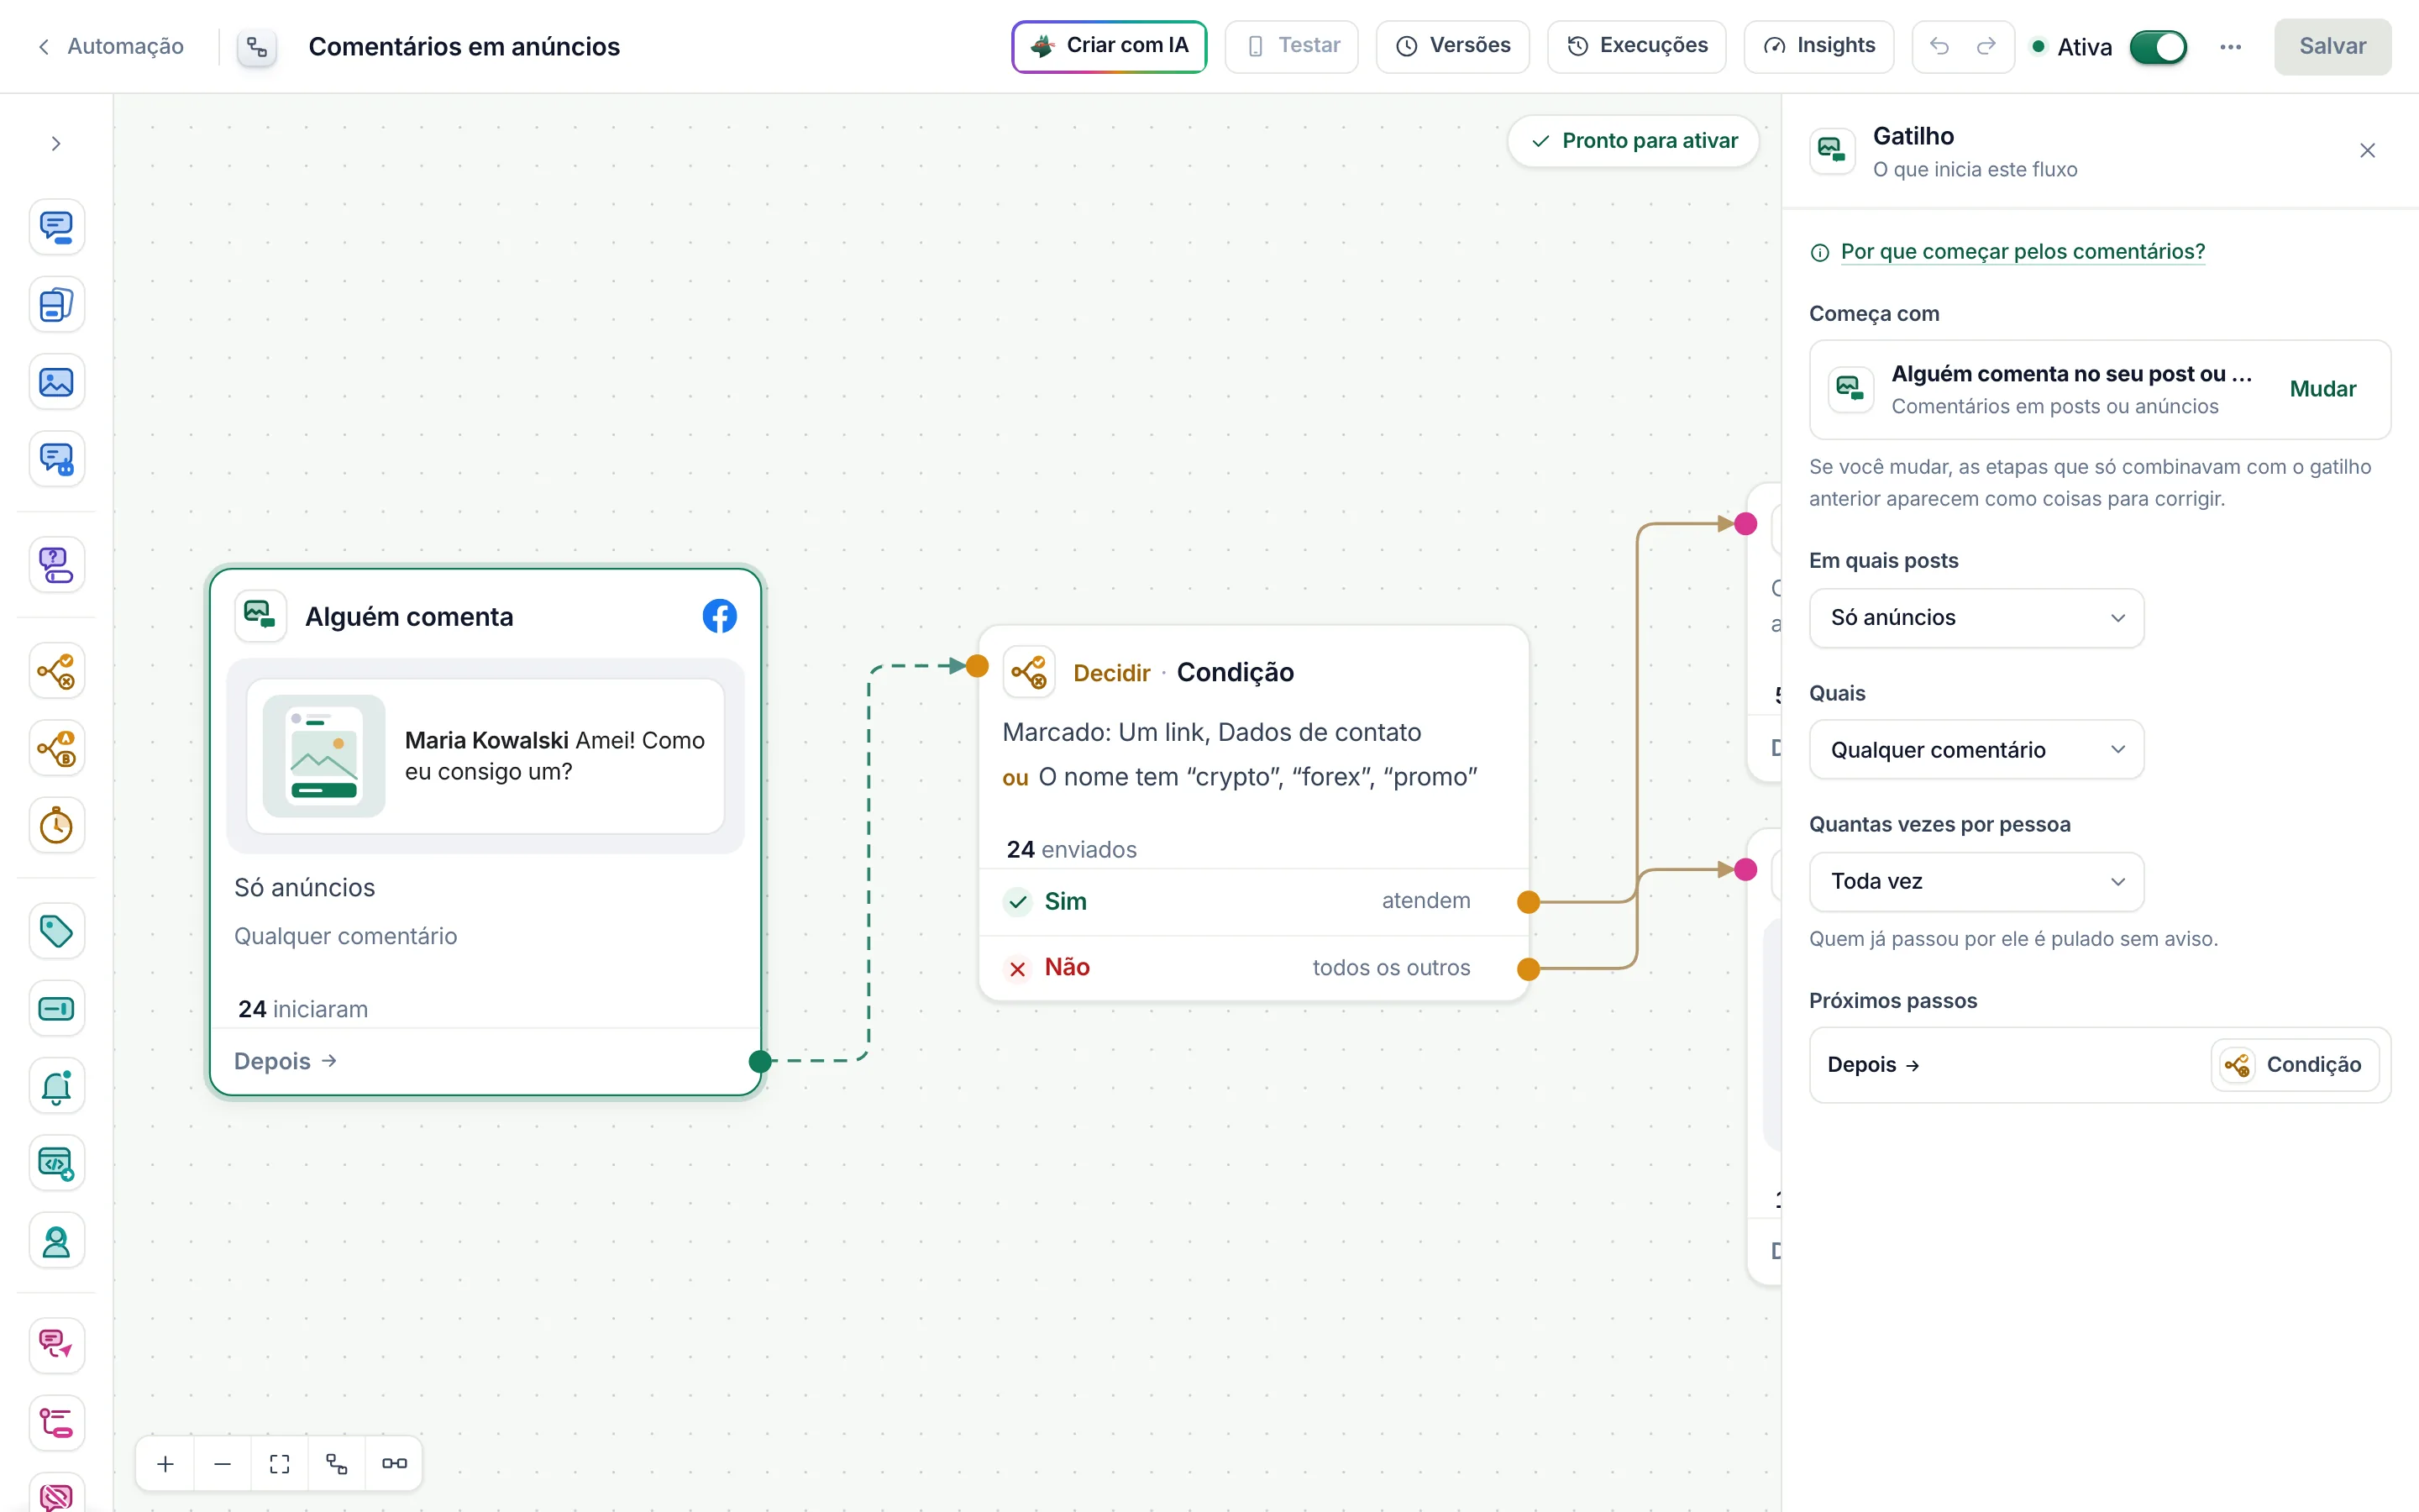2419x1512 pixels.
Task: Open the Insights tab
Action: [x=1818, y=46]
